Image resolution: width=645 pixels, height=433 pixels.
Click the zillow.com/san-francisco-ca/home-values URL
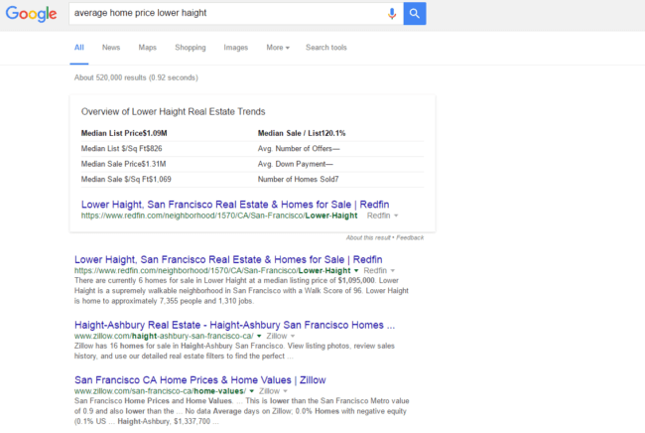(160, 391)
